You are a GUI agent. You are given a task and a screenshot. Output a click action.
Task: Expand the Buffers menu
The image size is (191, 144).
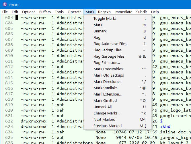45,12
